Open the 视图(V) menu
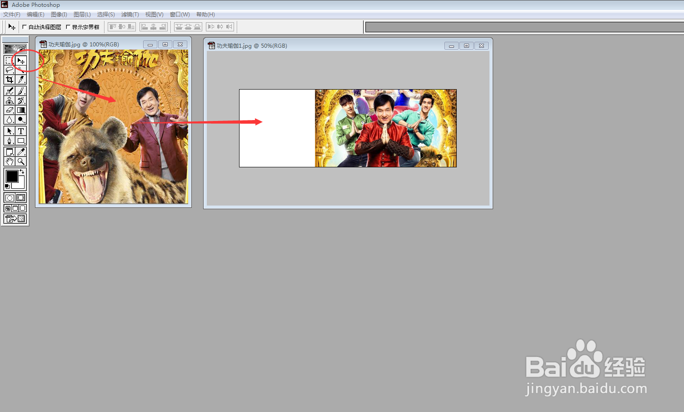Image resolution: width=684 pixels, height=412 pixels. 155,15
